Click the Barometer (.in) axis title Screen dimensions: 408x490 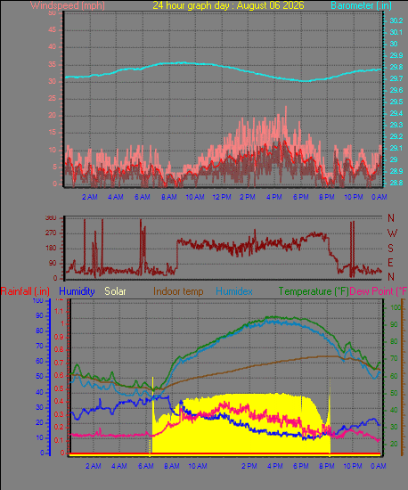tap(361, 5)
